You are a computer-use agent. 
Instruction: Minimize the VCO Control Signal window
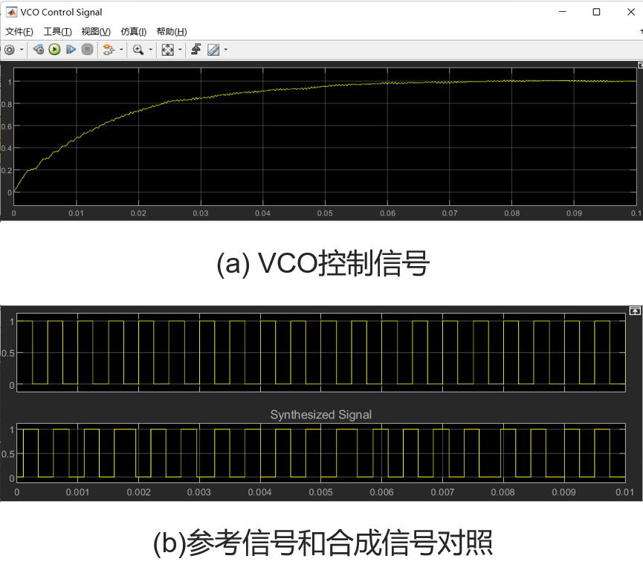[x=563, y=12]
